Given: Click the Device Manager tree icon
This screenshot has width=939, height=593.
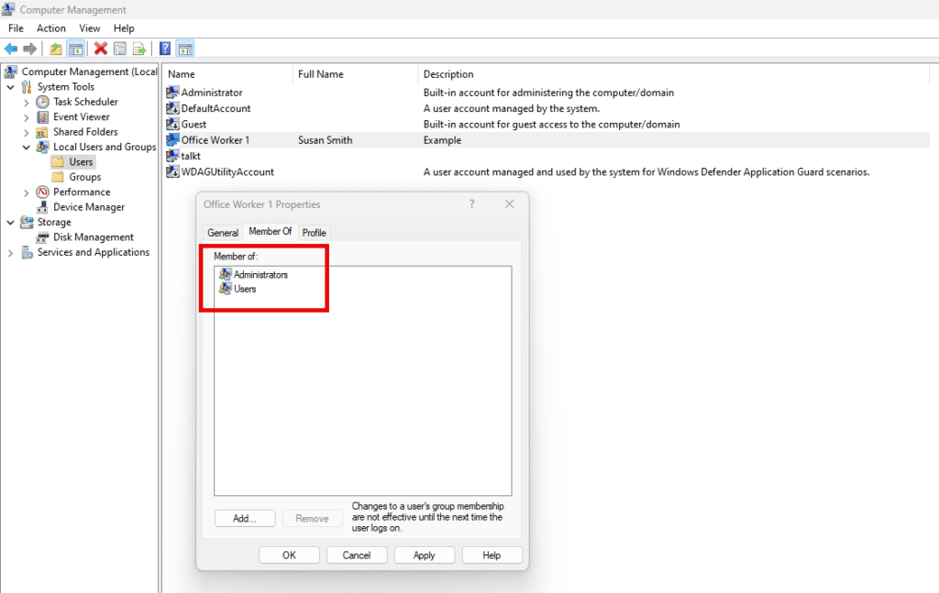Looking at the screenshot, I should click(x=42, y=207).
